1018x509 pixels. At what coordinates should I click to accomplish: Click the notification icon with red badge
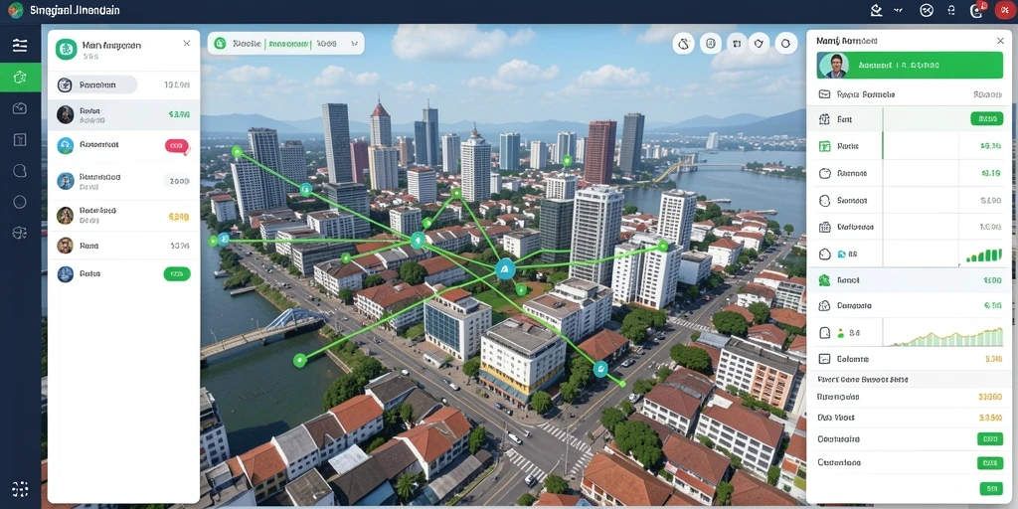977,10
